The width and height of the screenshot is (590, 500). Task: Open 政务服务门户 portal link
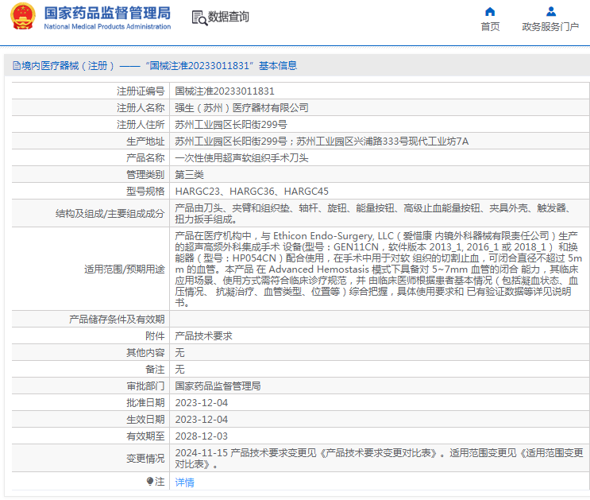(550, 27)
